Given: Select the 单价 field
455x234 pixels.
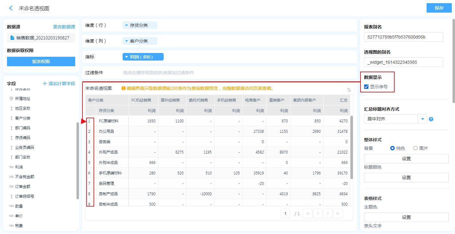Looking at the screenshot, I should click(19, 216).
